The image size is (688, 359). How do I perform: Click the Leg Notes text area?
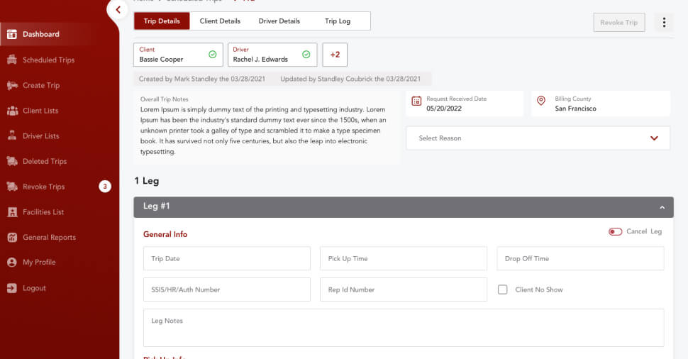point(403,327)
